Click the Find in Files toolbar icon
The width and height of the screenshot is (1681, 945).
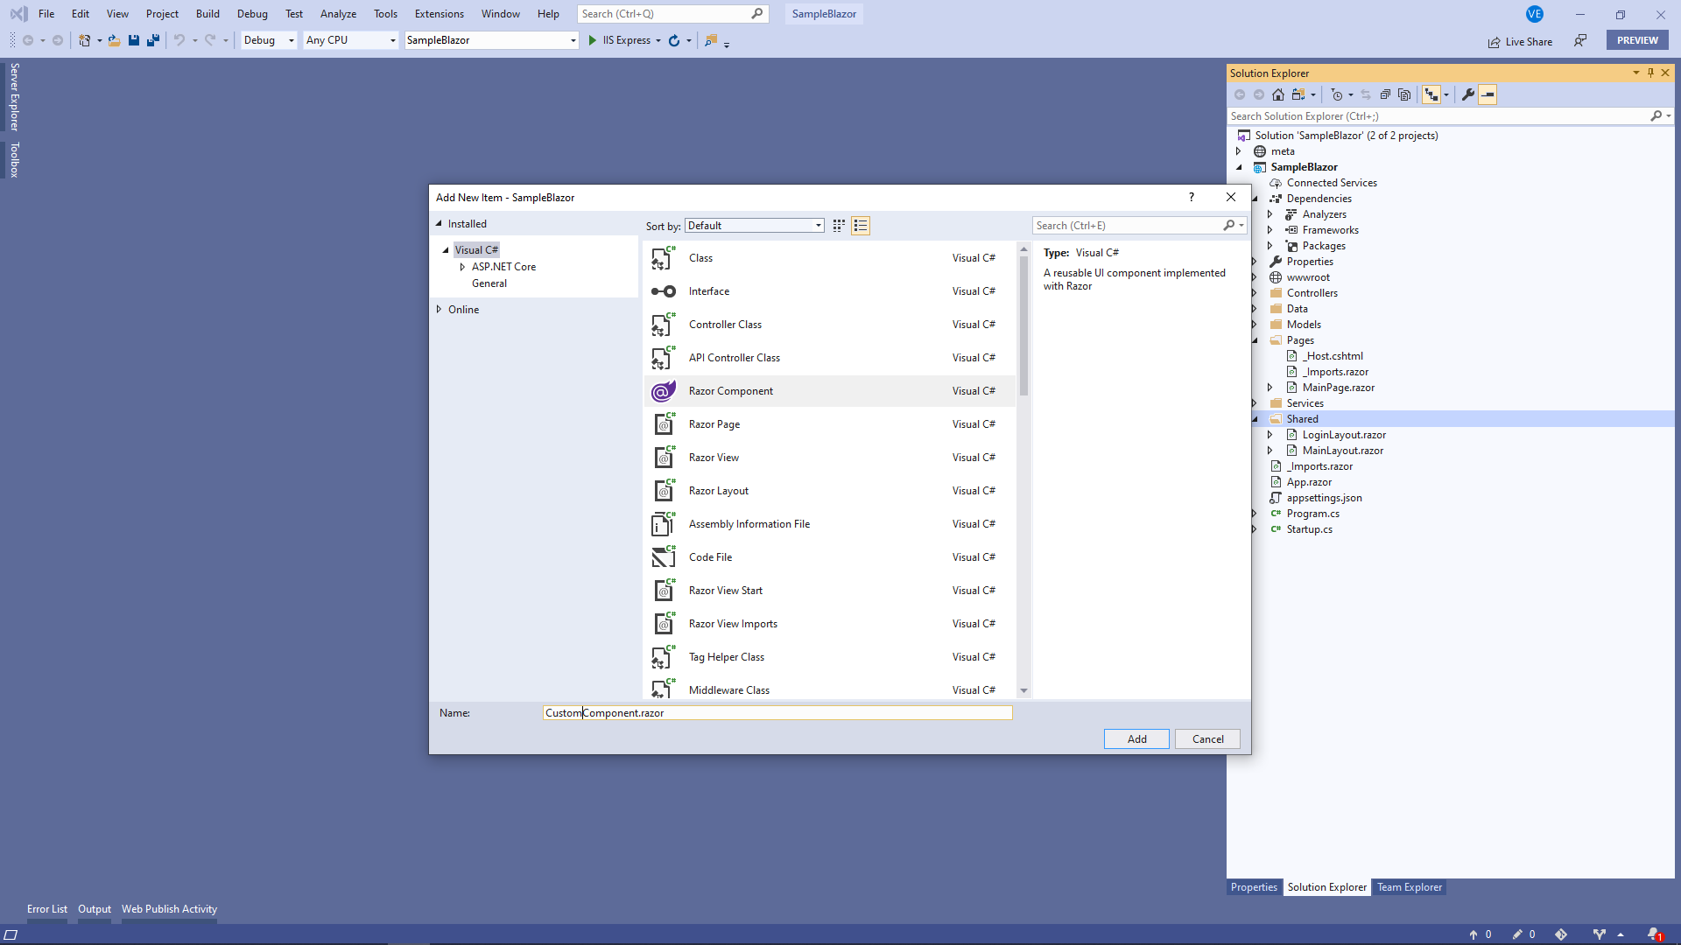[711, 40]
